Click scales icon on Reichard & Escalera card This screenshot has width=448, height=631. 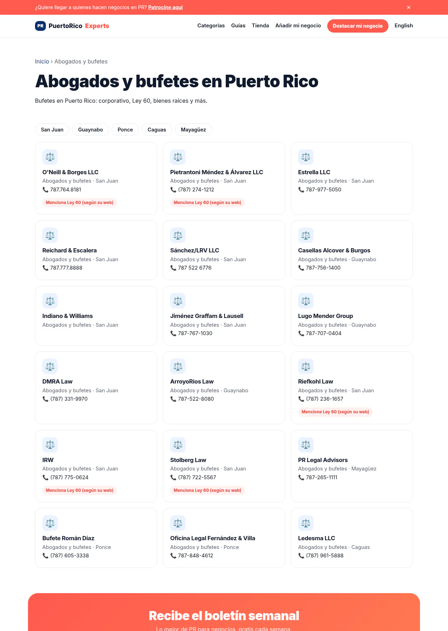pos(50,235)
